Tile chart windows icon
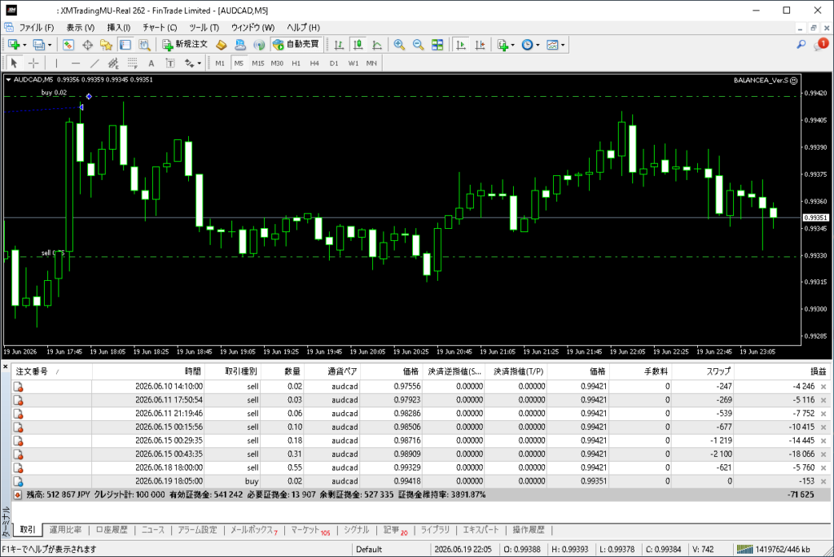 point(437,45)
